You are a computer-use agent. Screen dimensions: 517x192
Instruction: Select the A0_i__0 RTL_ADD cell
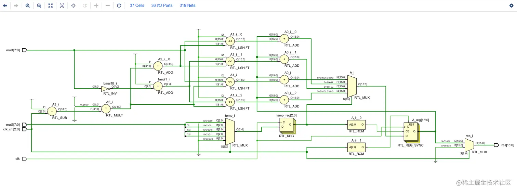tap(284, 39)
